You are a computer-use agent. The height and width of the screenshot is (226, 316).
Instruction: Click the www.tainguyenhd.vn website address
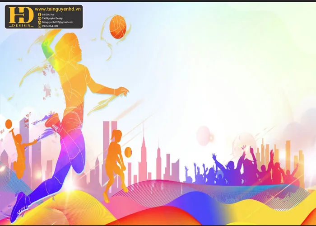tap(58, 9)
